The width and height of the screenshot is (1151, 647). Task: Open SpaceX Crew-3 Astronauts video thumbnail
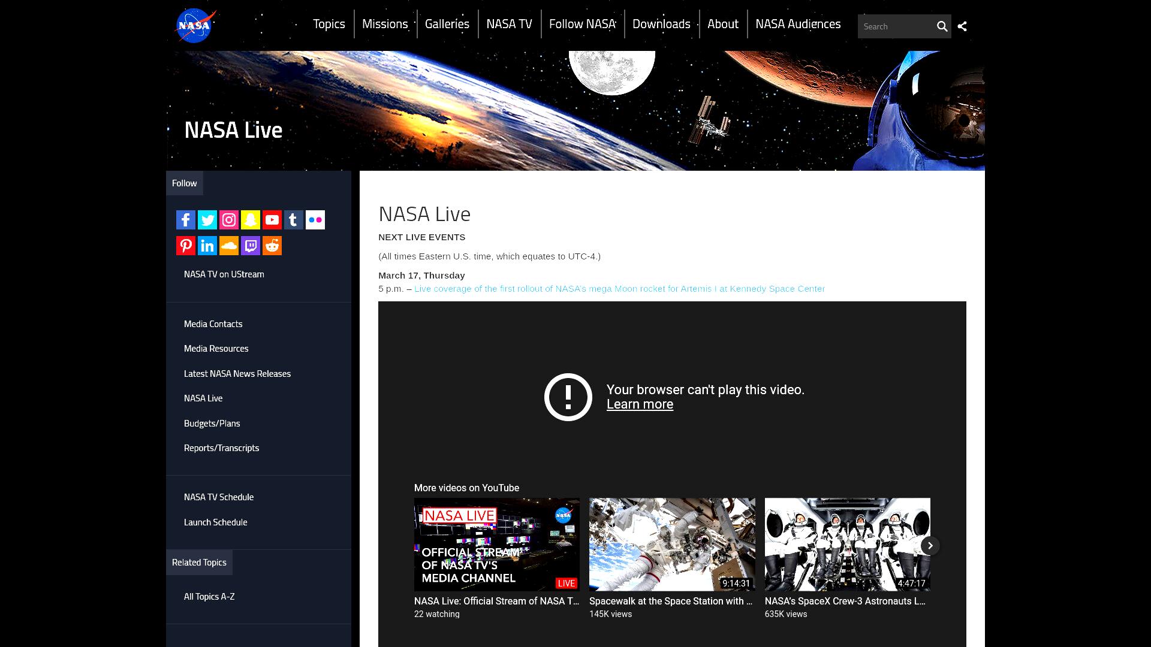pyautogui.click(x=848, y=545)
